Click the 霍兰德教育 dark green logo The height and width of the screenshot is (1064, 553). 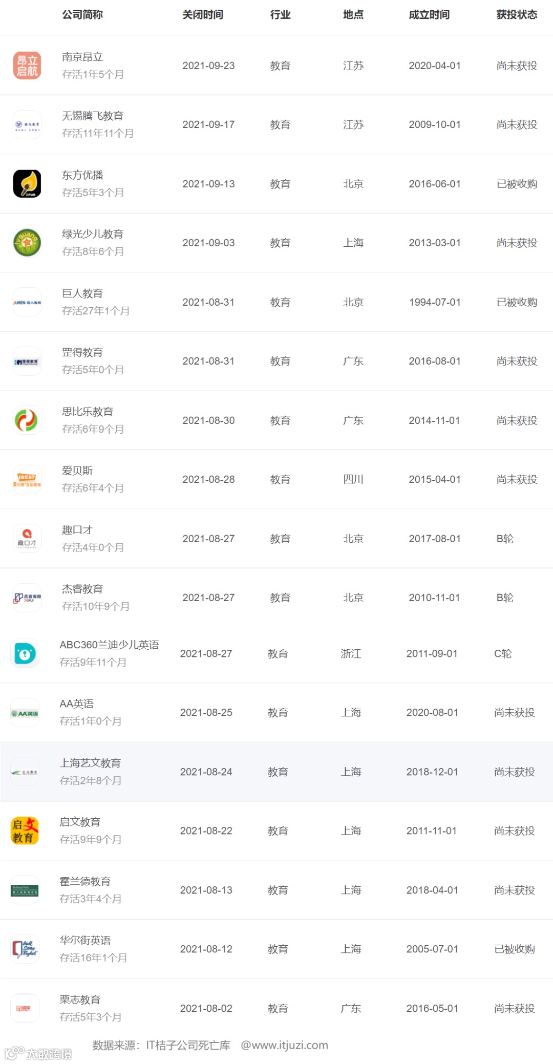(x=25, y=890)
